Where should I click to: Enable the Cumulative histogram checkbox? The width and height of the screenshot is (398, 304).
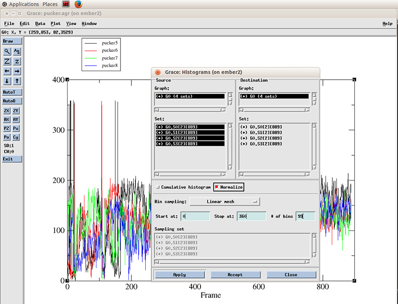(158, 187)
